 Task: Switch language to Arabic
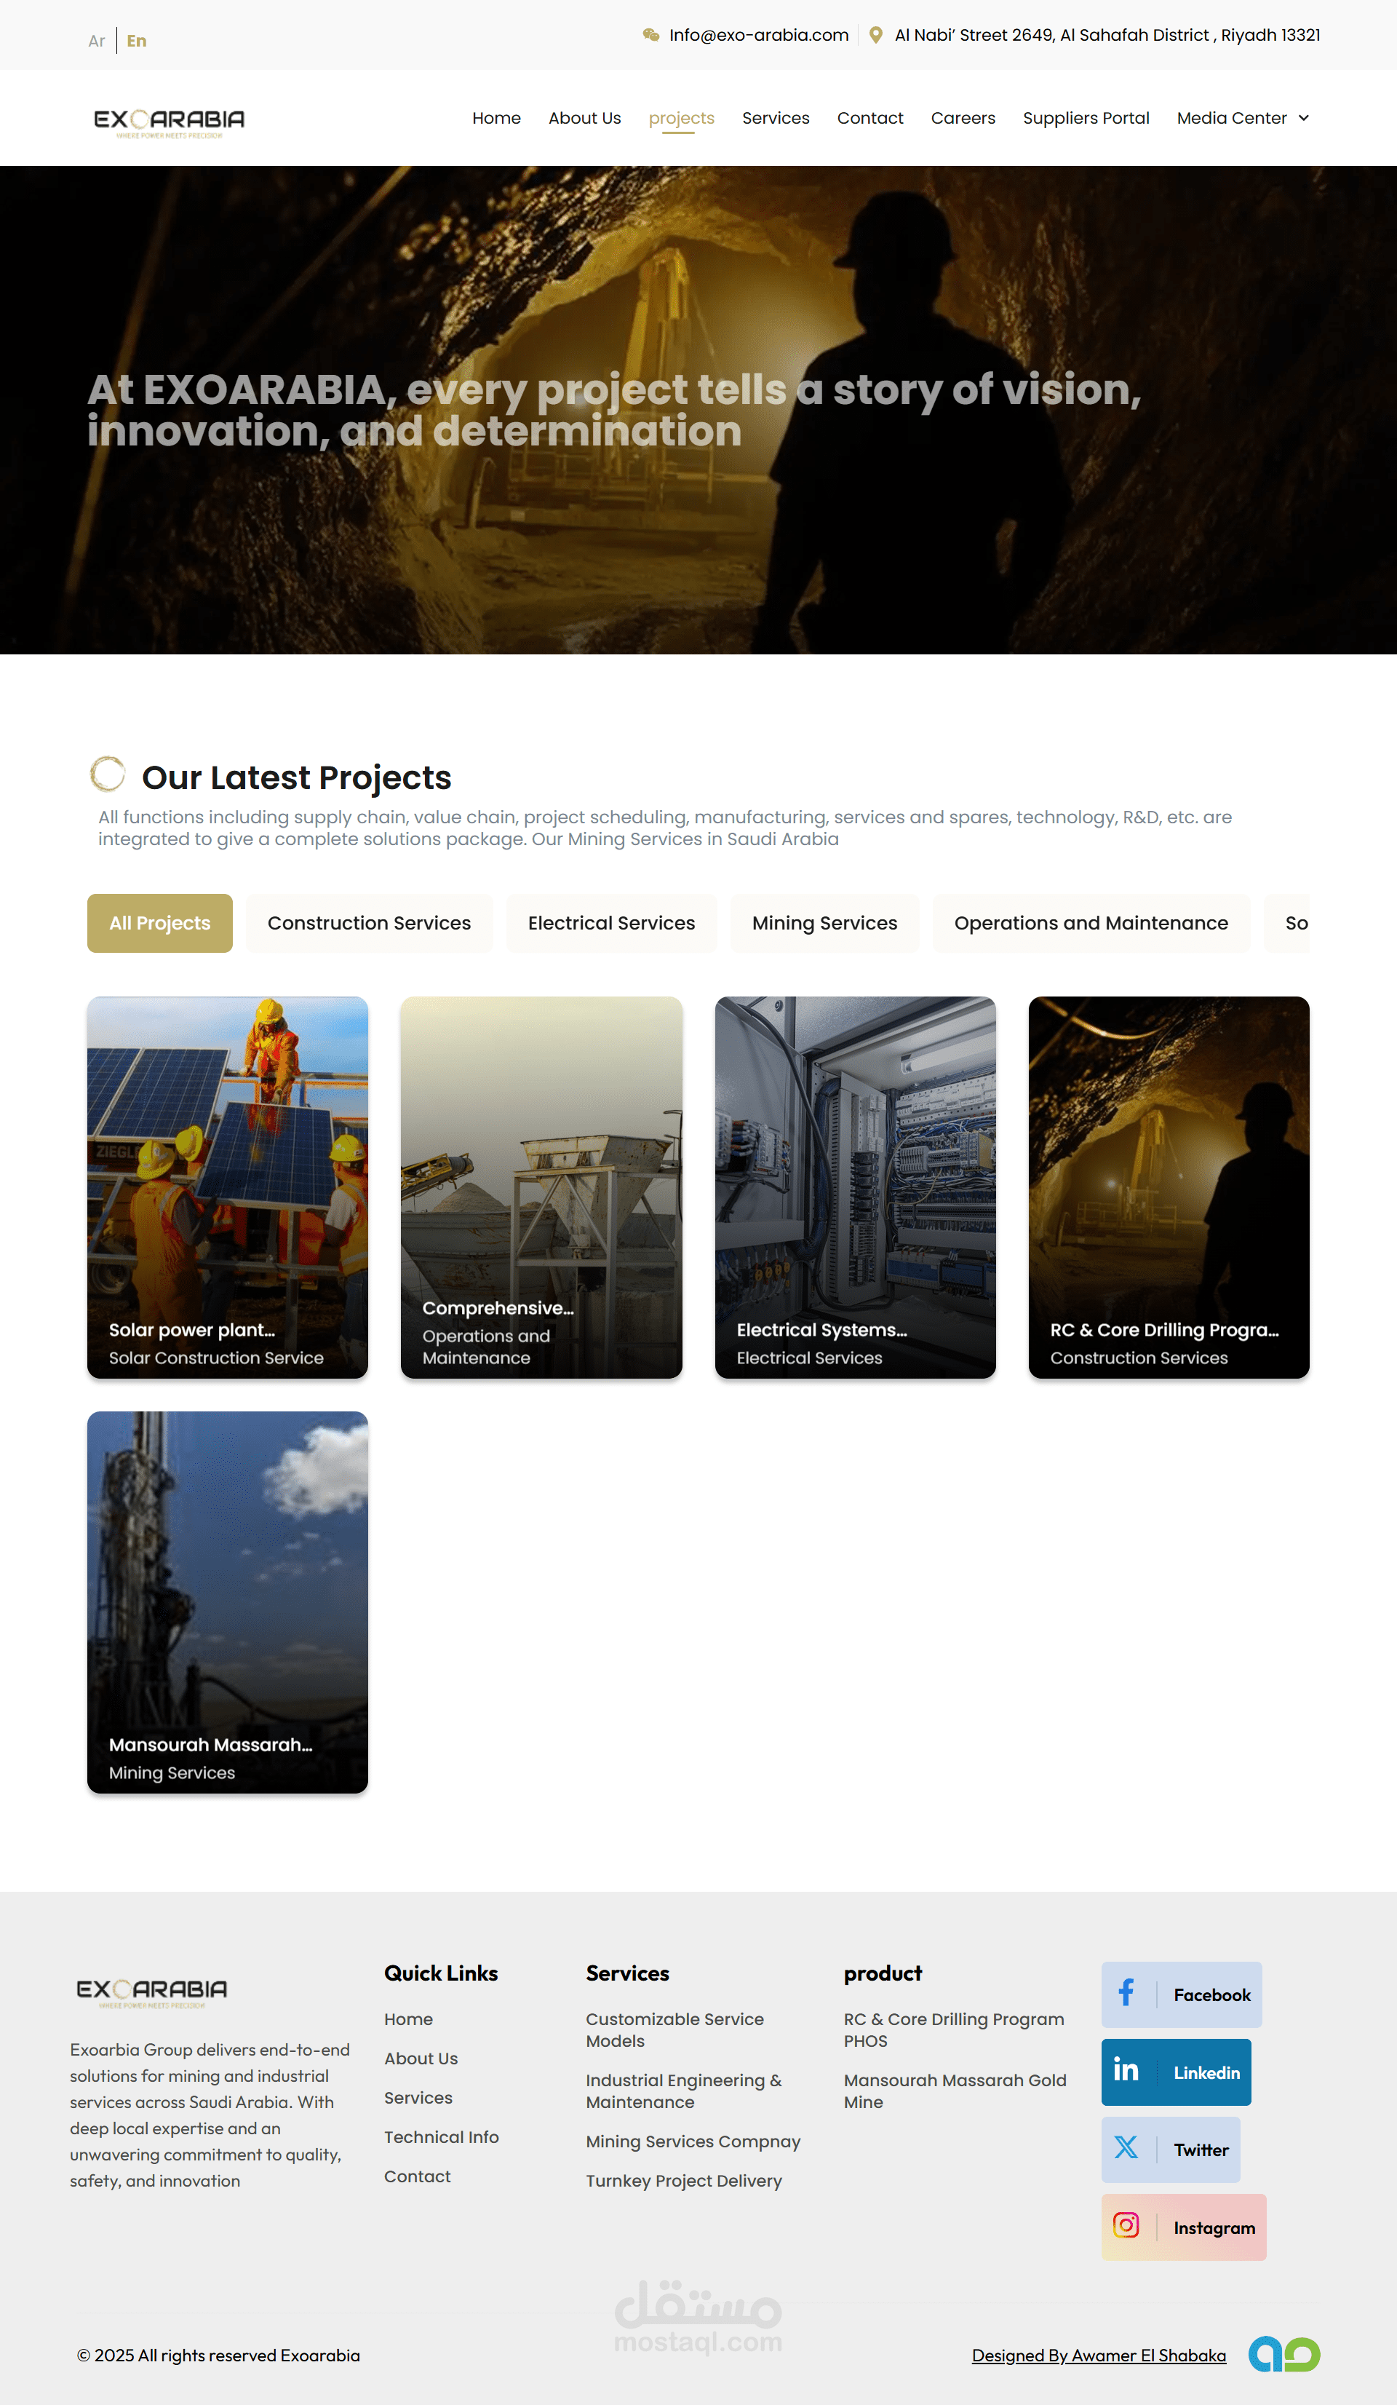pos(96,41)
